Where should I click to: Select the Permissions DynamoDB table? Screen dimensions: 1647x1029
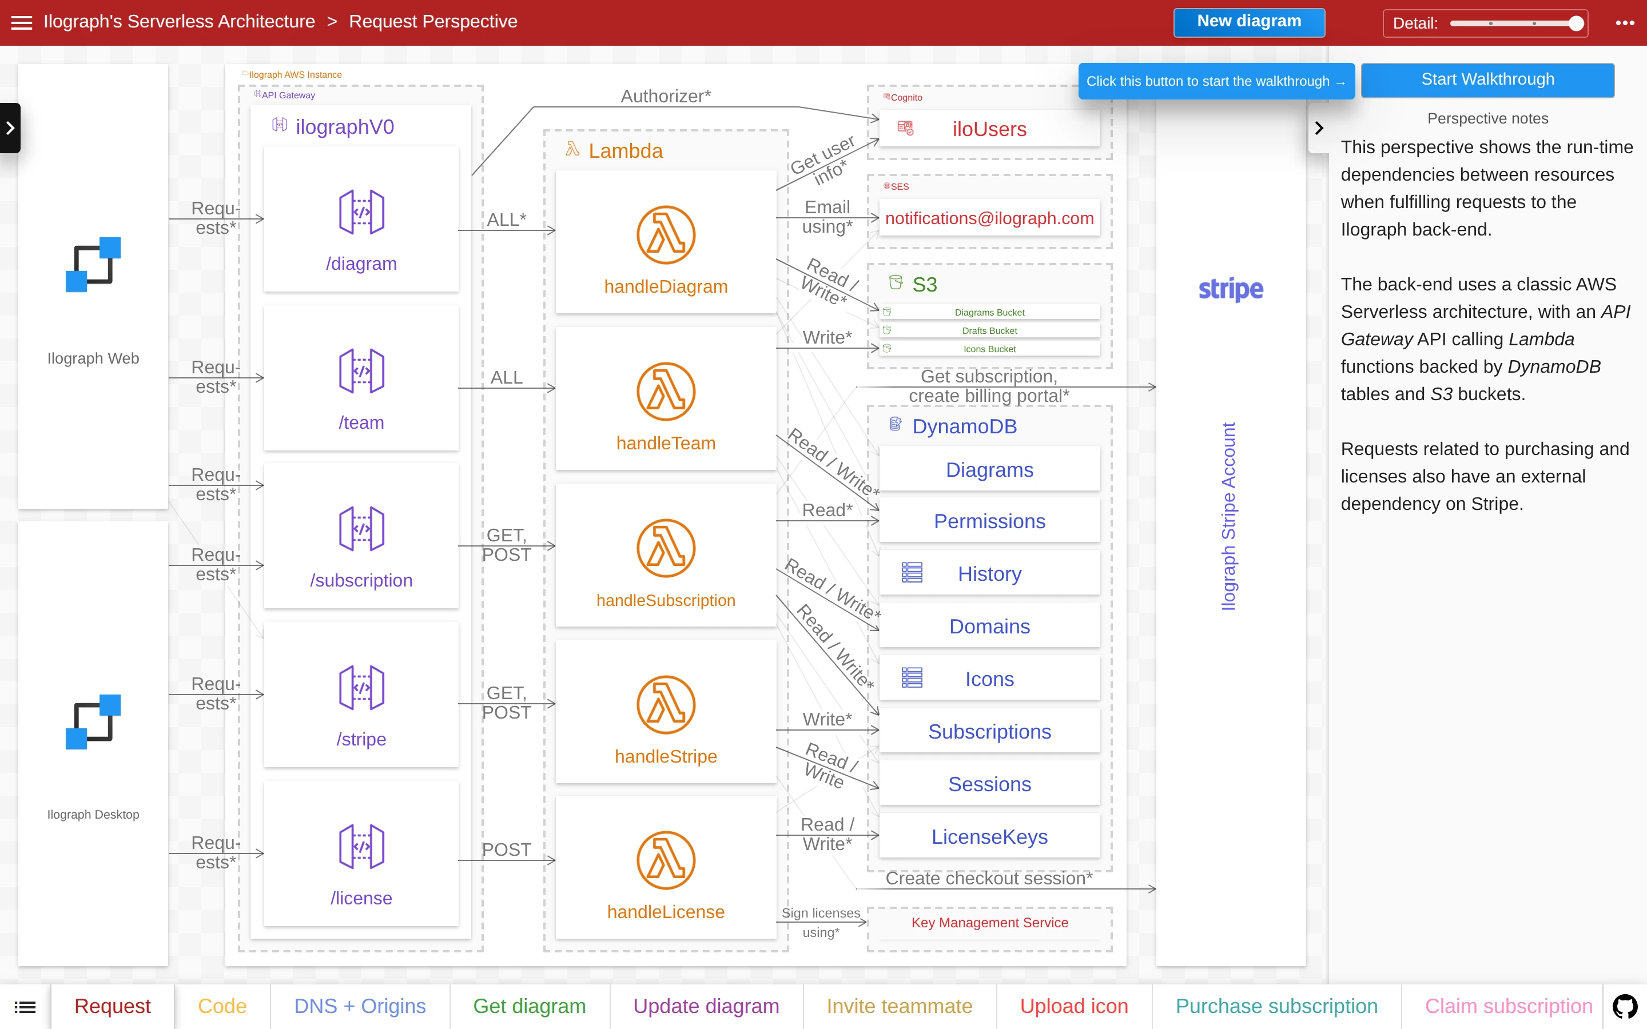point(989,521)
